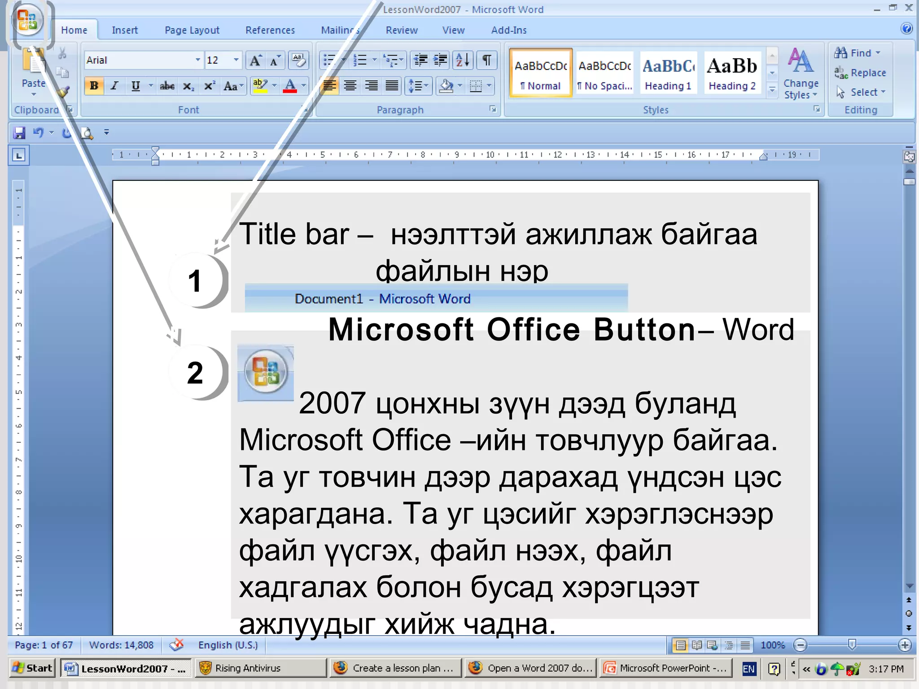Click proofing errors icon in status bar
Viewport: 919px width, 689px height.
click(x=177, y=645)
